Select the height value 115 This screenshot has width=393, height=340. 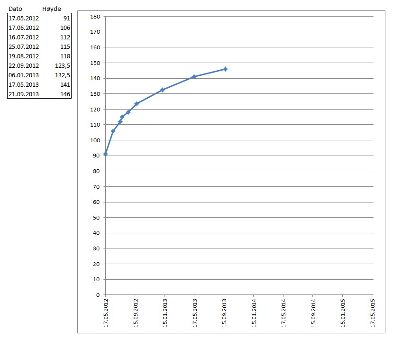tap(65, 47)
